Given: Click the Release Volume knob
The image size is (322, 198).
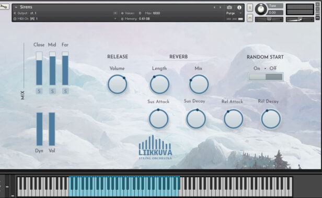Looking at the screenshot, I should coord(117,84).
